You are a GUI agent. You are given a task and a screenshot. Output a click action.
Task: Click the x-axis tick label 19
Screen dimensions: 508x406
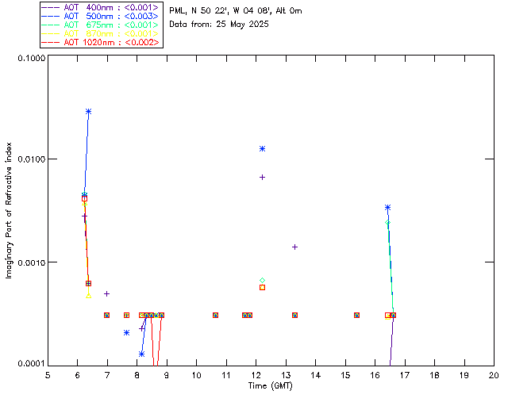tap(464, 375)
